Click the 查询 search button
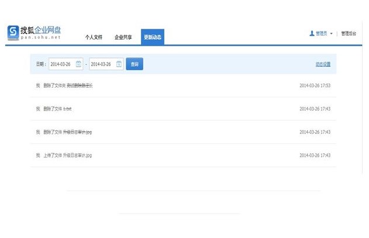This screenshot has width=369, height=238. pyautogui.click(x=135, y=64)
